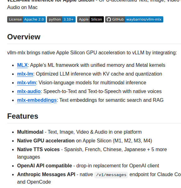Click the python 3.10+ badge
Screen dimensions: 181x188
(61, 19)
